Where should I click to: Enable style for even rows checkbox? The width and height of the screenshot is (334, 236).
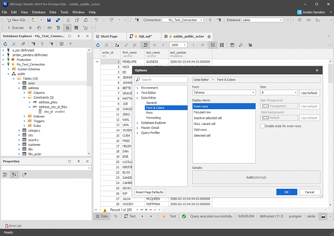(262, 126)
